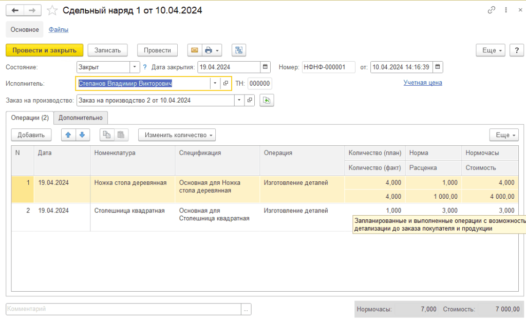This screenshot has width=526, height=321.
Task: Click the Номер field НФНФ-000001
Action: [x=328, y=67]
